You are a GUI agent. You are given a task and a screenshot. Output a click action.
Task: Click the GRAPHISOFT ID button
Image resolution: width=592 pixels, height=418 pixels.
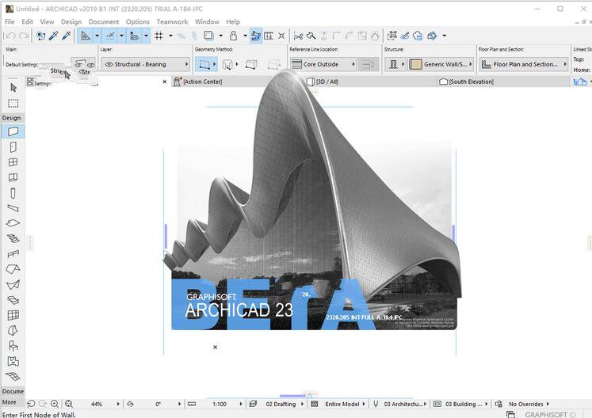[x=550, y=414]
